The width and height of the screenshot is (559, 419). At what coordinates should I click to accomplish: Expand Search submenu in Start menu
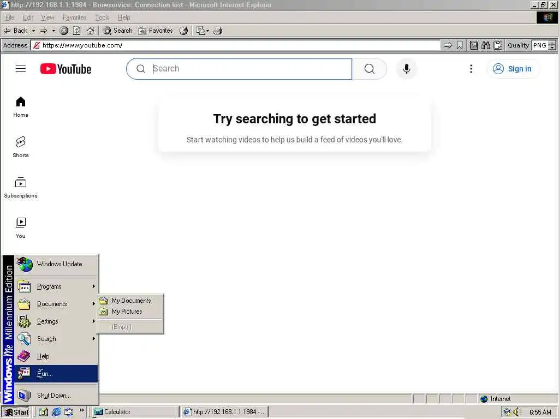click(56, 339)
